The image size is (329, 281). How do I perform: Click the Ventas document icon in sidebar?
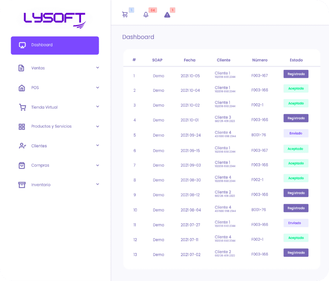click(22, 68)
